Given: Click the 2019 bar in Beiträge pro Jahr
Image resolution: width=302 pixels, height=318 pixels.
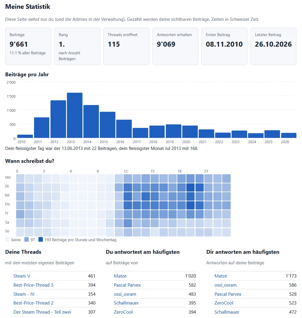Looking at the screenshot, I should tap(173, 131).
